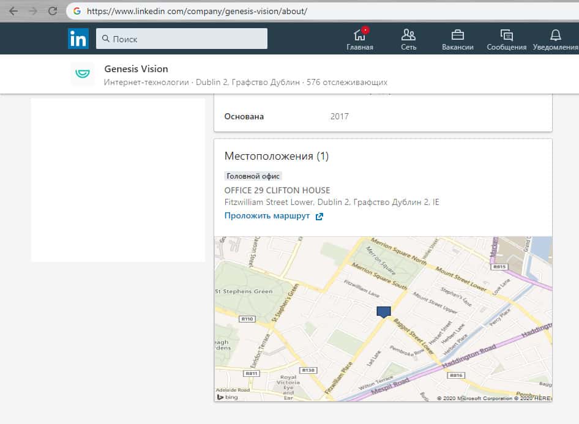Click the blue location marker on map
The image size is (579, 424).
(384, 312)
